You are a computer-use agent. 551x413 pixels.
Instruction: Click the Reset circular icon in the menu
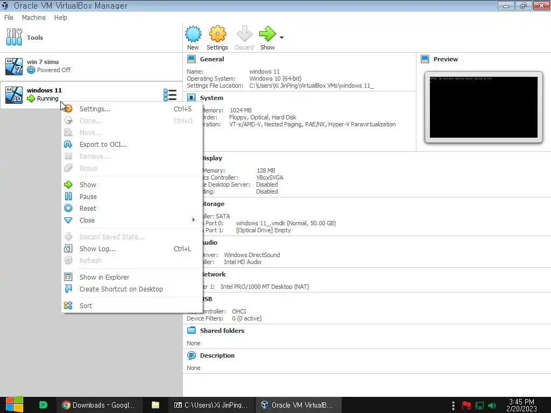point(68,208)
